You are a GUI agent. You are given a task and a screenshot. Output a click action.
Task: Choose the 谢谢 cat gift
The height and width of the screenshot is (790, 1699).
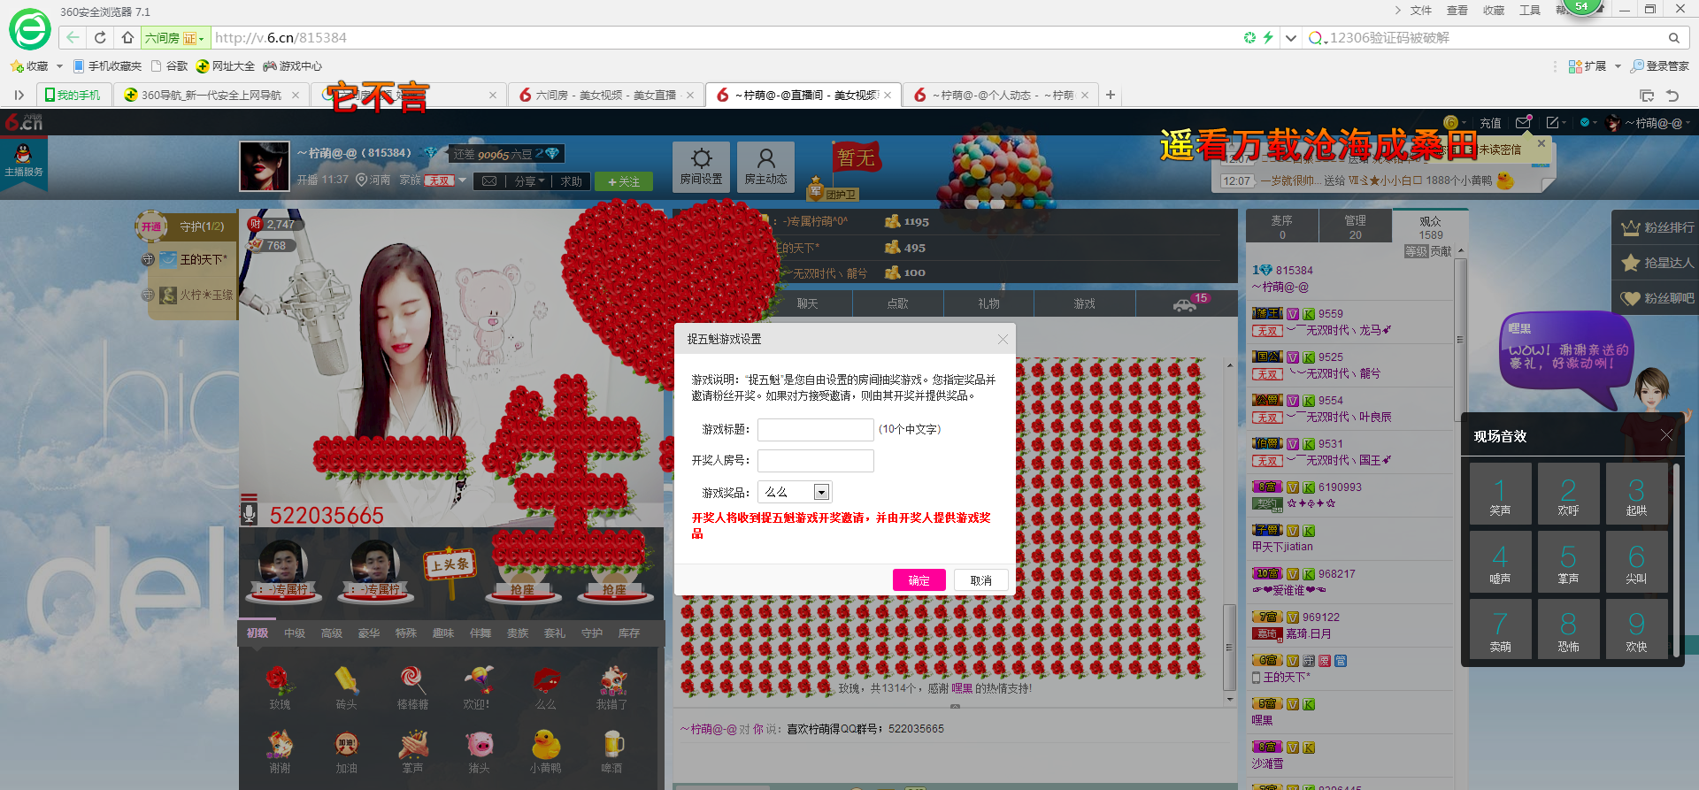(280, 751)
